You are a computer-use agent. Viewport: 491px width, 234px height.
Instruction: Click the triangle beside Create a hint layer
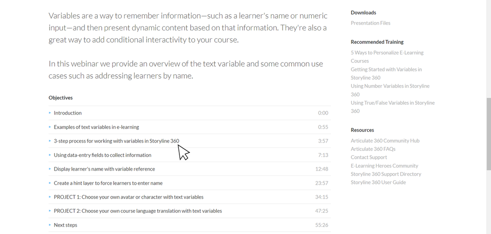point(50,183)
